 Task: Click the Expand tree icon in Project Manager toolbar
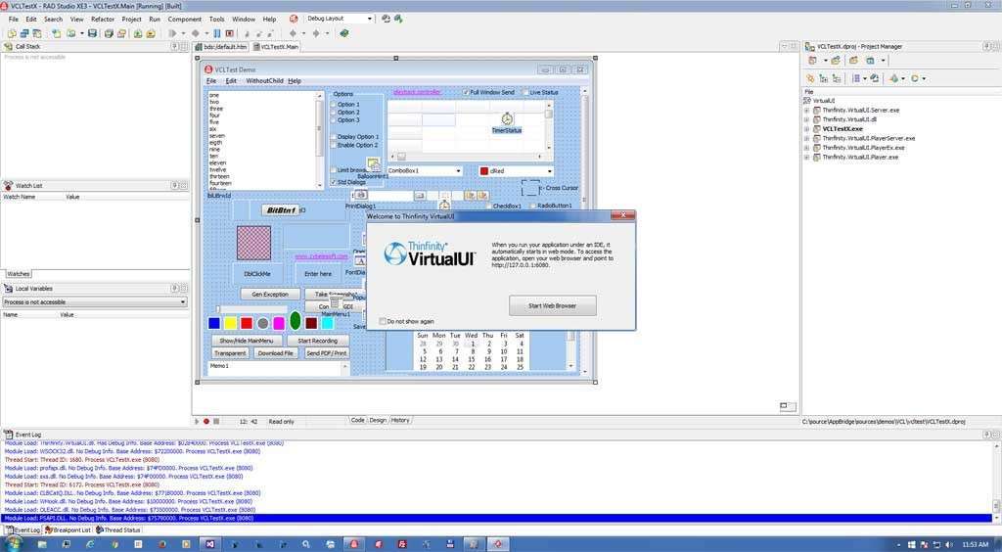tap(824, 78)
